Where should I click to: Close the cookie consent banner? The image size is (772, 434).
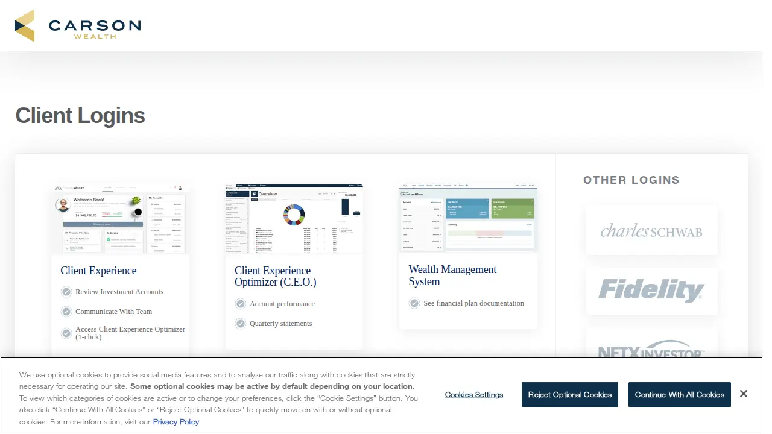pyautogui.click(x=744, y=394)
